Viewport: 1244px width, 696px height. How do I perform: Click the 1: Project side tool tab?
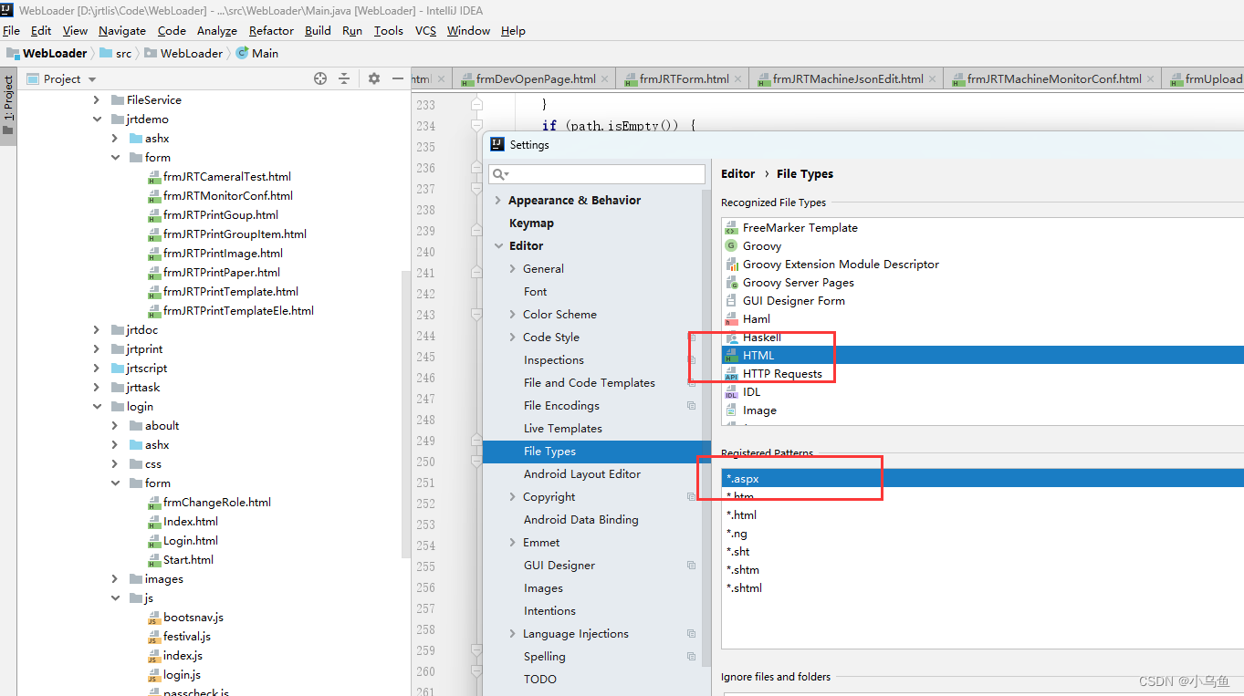point(8,105)
